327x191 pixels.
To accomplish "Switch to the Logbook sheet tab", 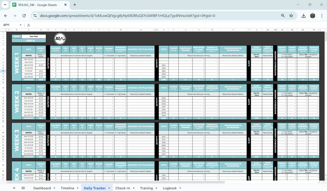I will click(170, 188).
